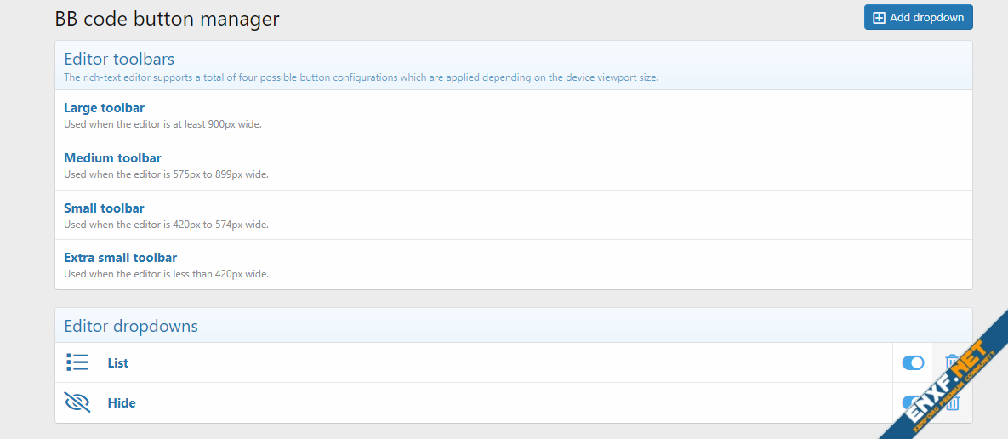Click the crossed-out eye icon beside Hide
1008x439 pixels.
click(77, 402)
